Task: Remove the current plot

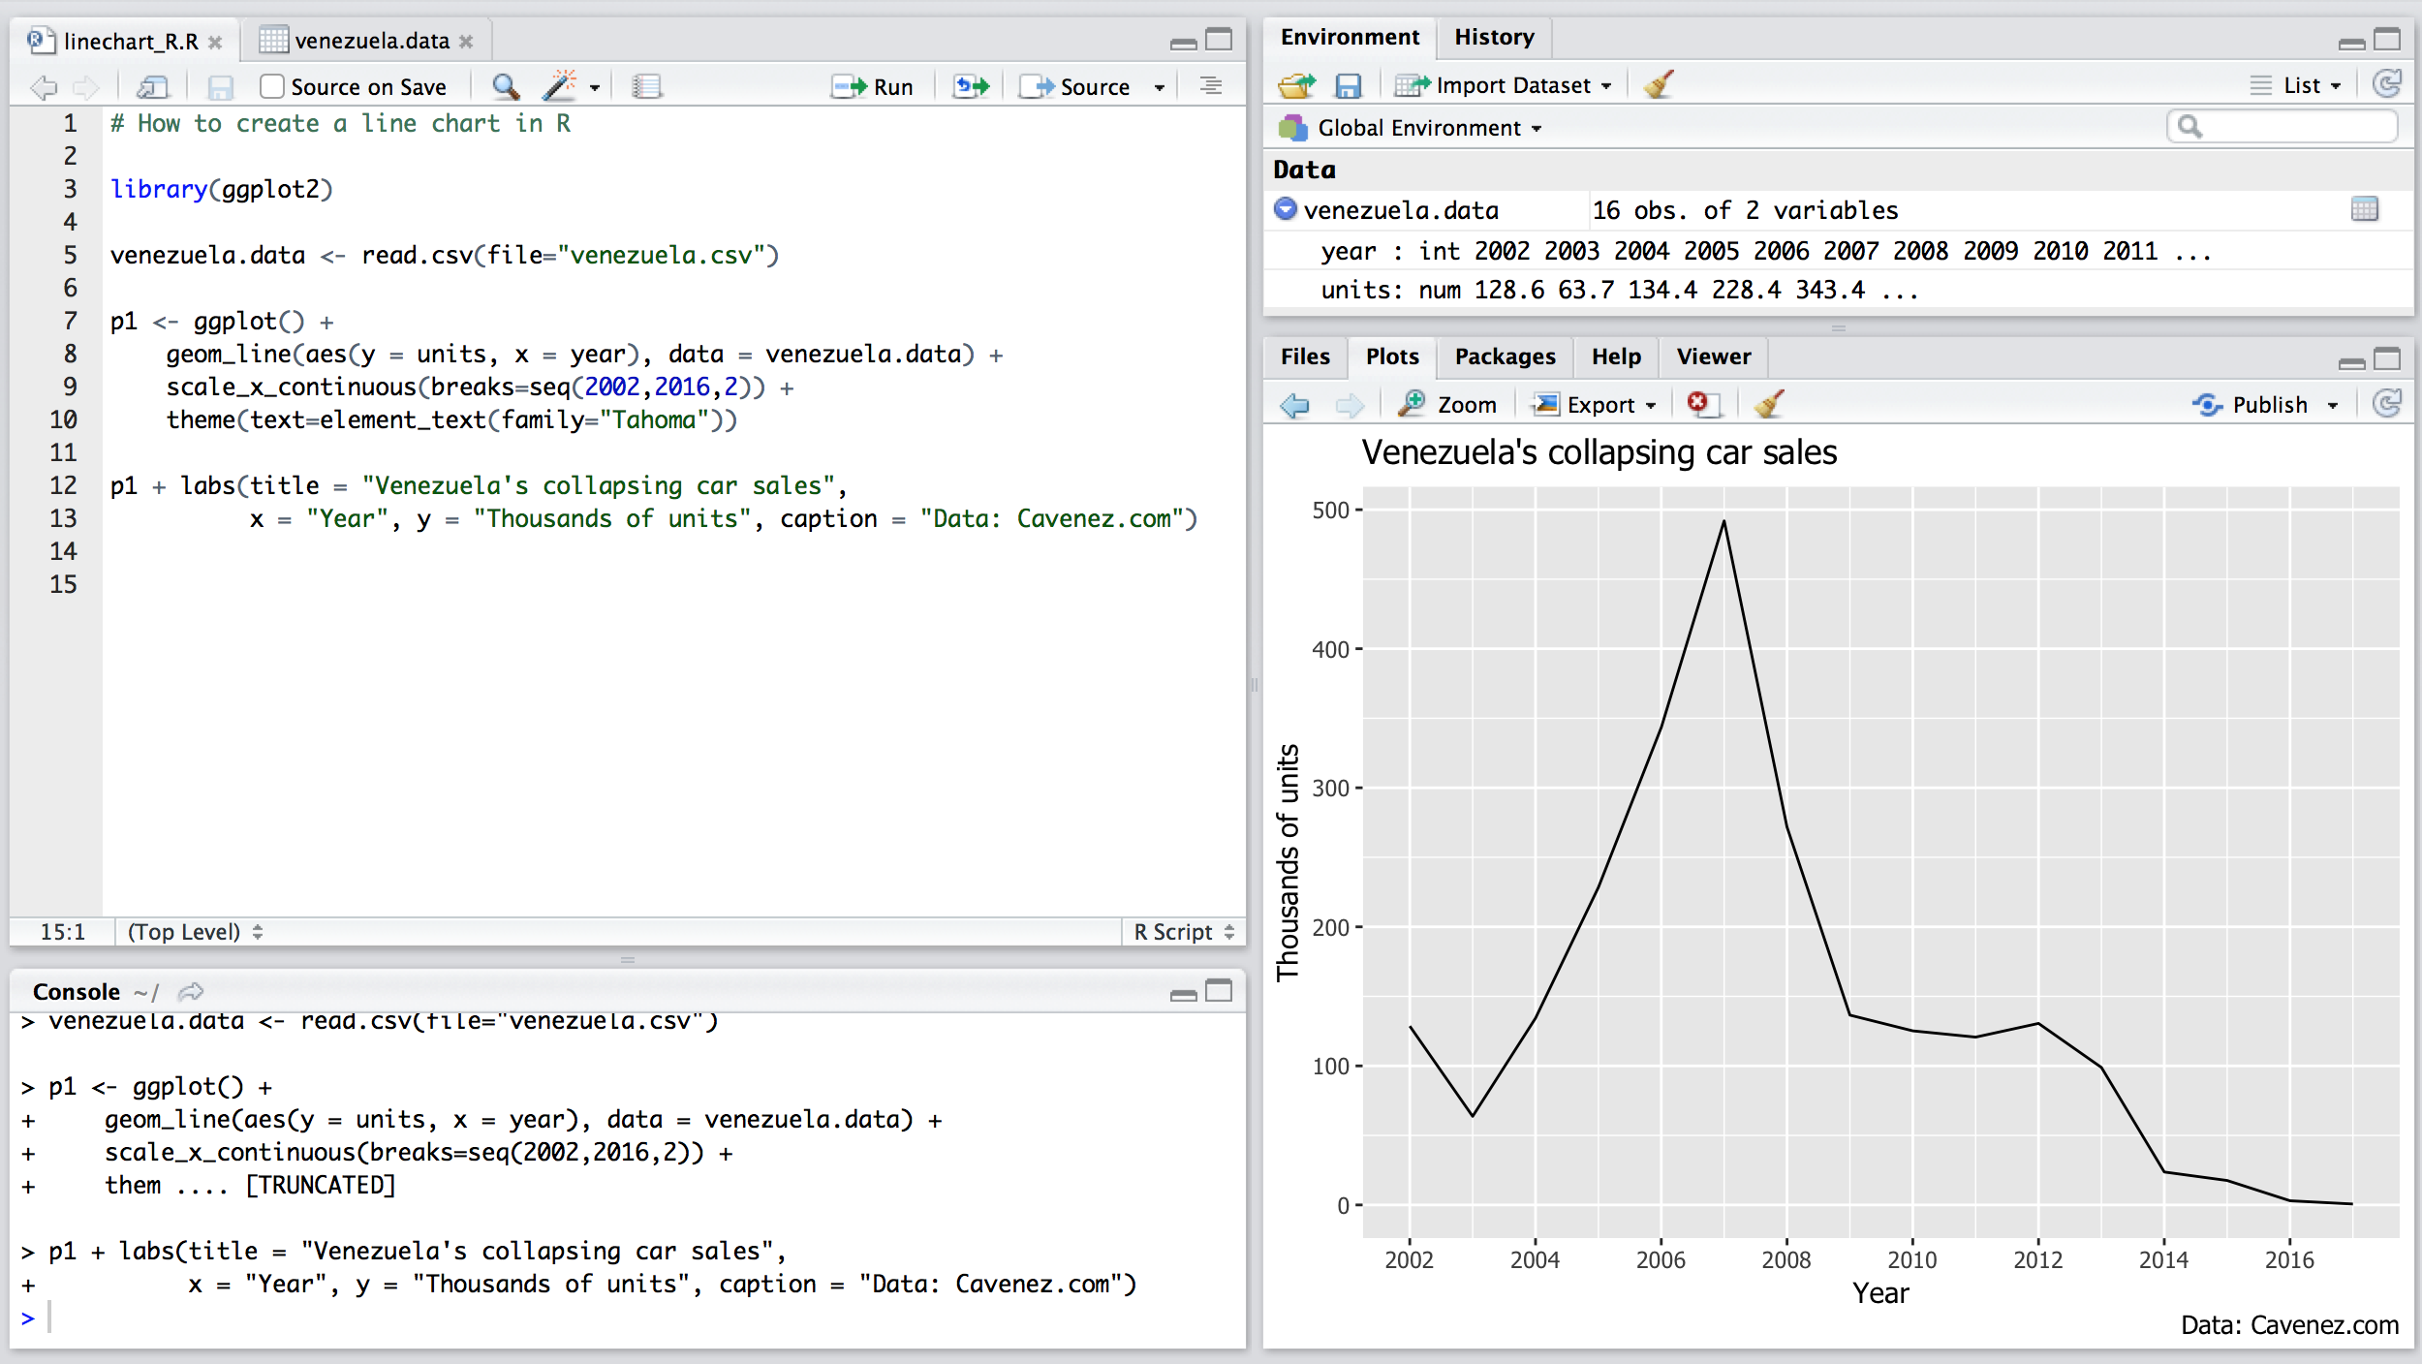Action: point(1703,404)
